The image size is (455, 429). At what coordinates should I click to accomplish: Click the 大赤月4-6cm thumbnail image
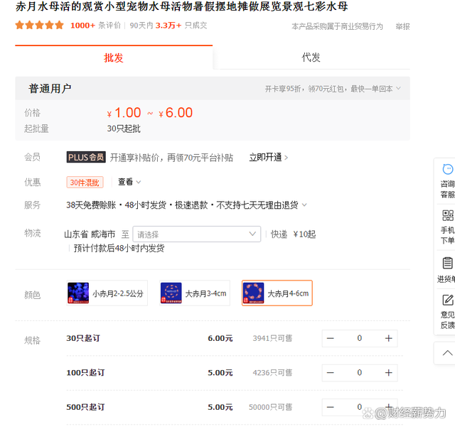click(x=253, y=293)
